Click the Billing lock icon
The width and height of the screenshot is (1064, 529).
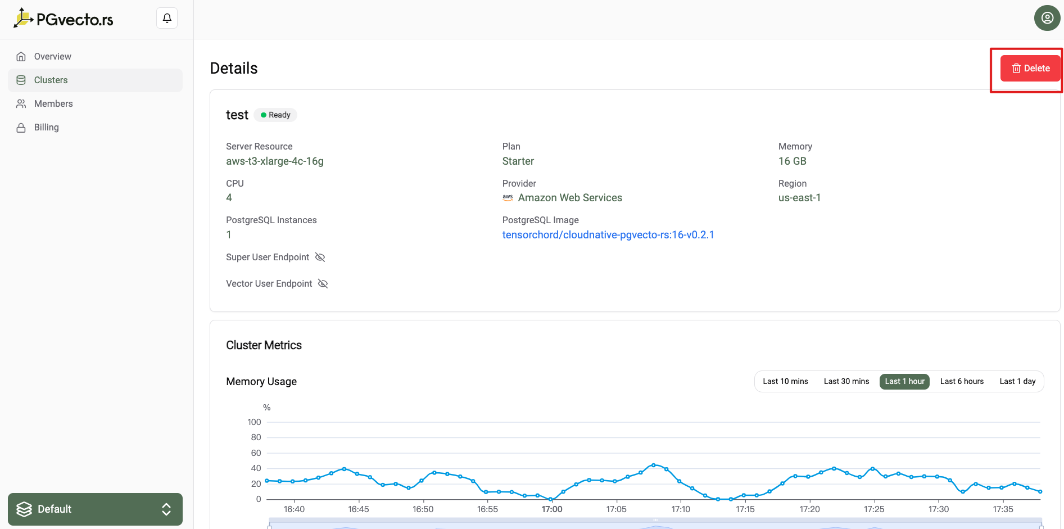[21, 128]
